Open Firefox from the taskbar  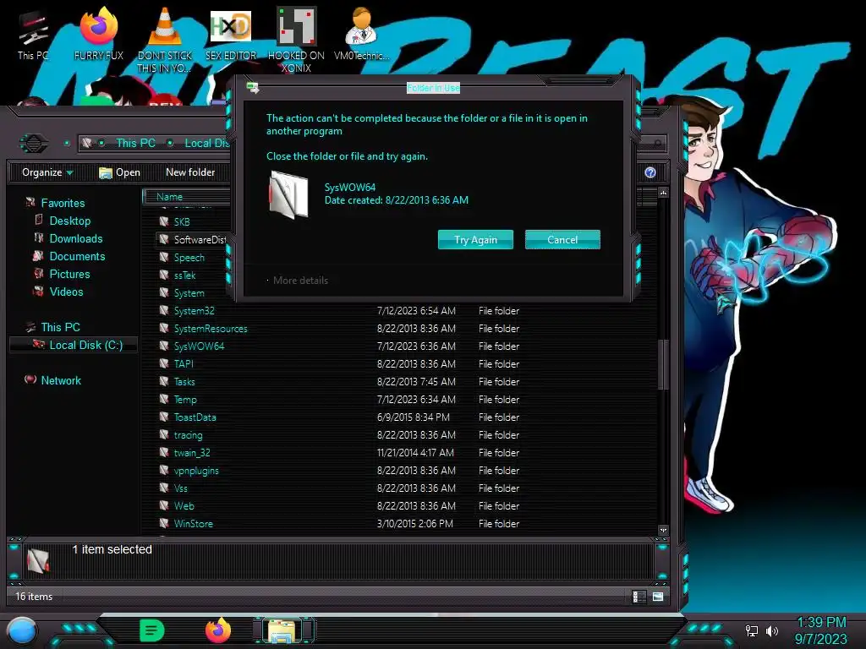(x=218, y=630)
